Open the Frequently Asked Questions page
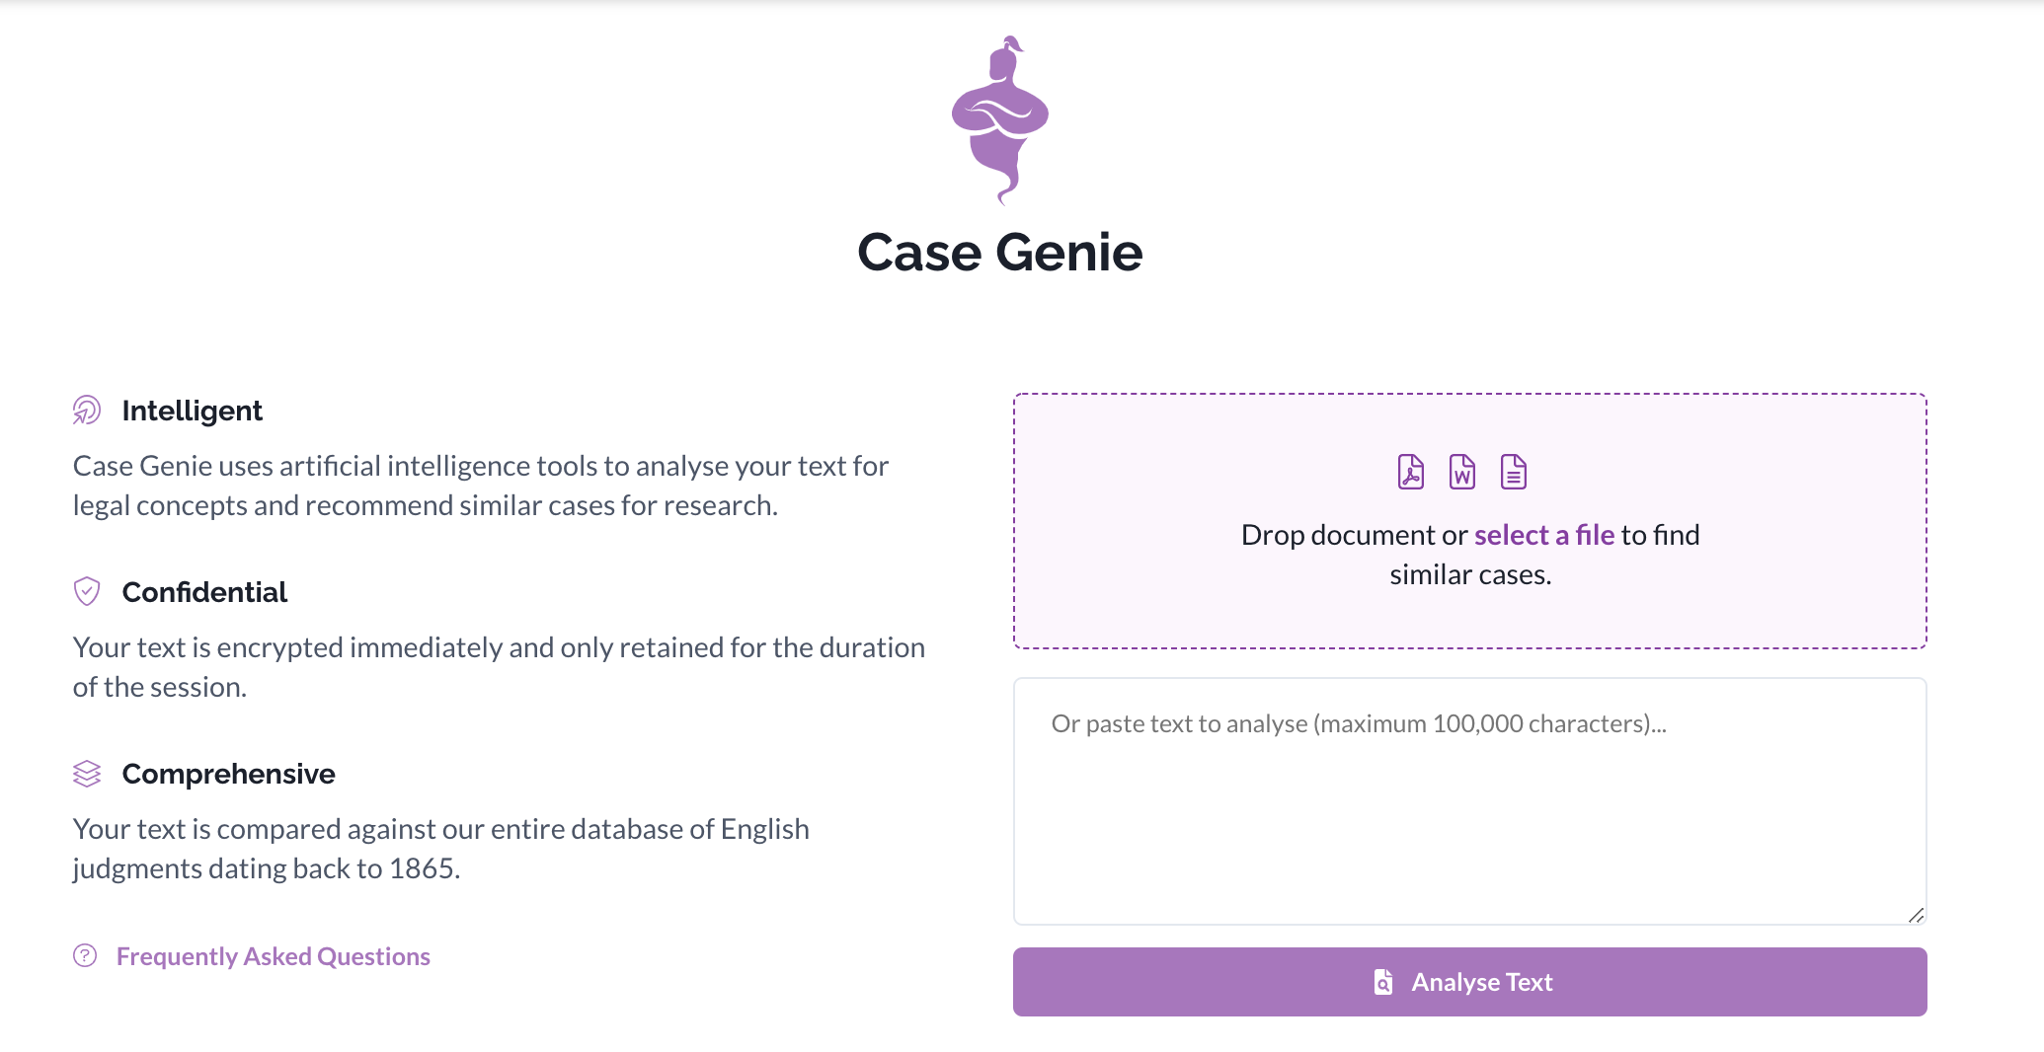2044x1052 pixels. (x=273, y=955)
